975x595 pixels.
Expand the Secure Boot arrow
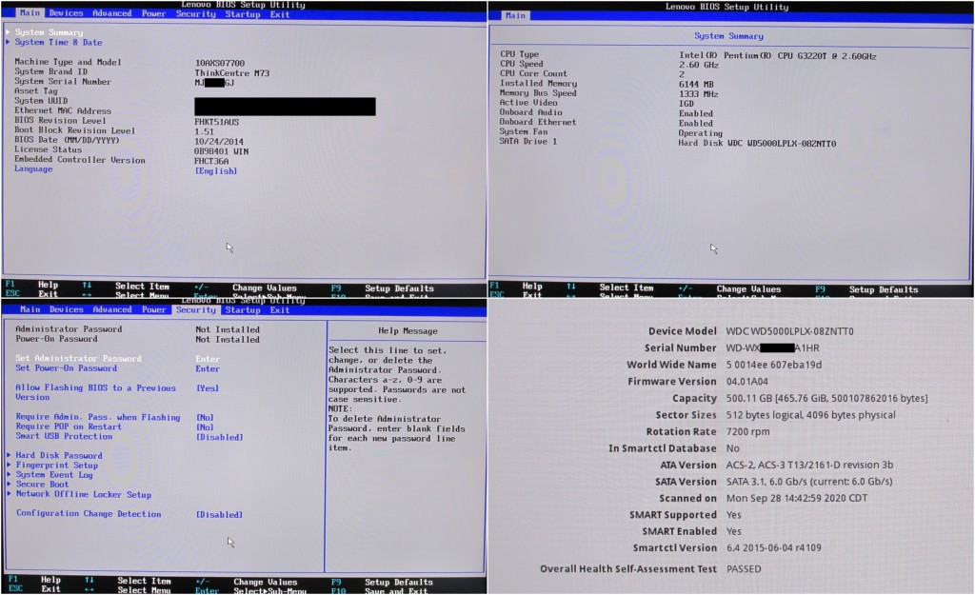click(x=9, y=484)
